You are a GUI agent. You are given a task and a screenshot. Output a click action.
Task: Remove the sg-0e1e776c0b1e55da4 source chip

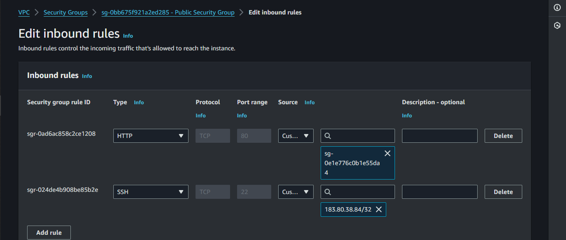coord(387,153)
